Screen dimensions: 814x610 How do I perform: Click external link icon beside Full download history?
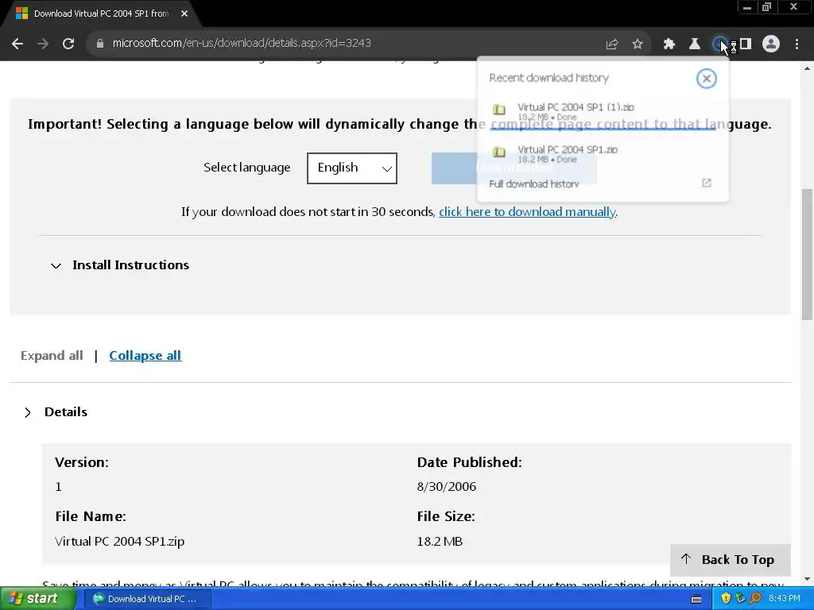(x=706, y=183)
